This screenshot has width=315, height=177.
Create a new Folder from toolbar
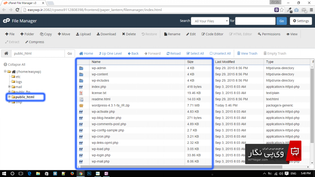[x=27, y=34]
